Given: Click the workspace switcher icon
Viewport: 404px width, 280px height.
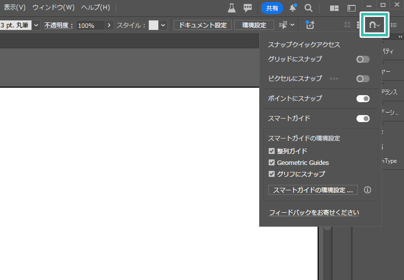Looking at the screenshot, I should 352,8.
